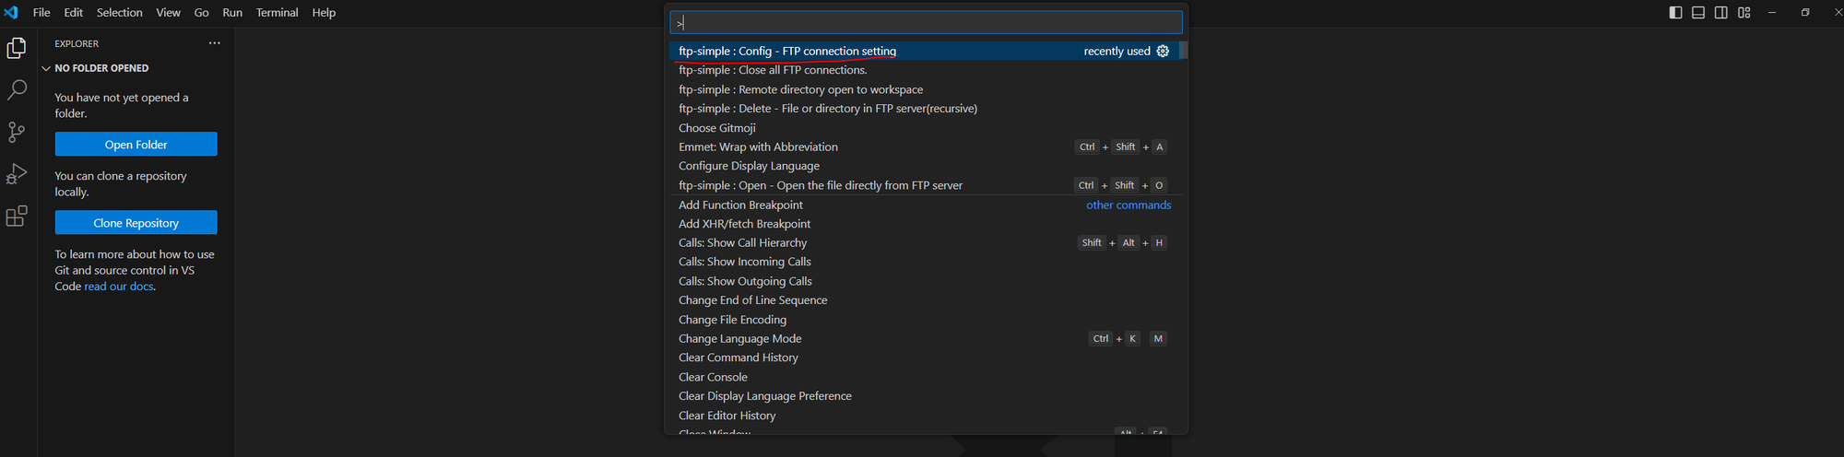Select Configure Display Language command
This screenshot has width=1844, height=457.
[924, 166]
